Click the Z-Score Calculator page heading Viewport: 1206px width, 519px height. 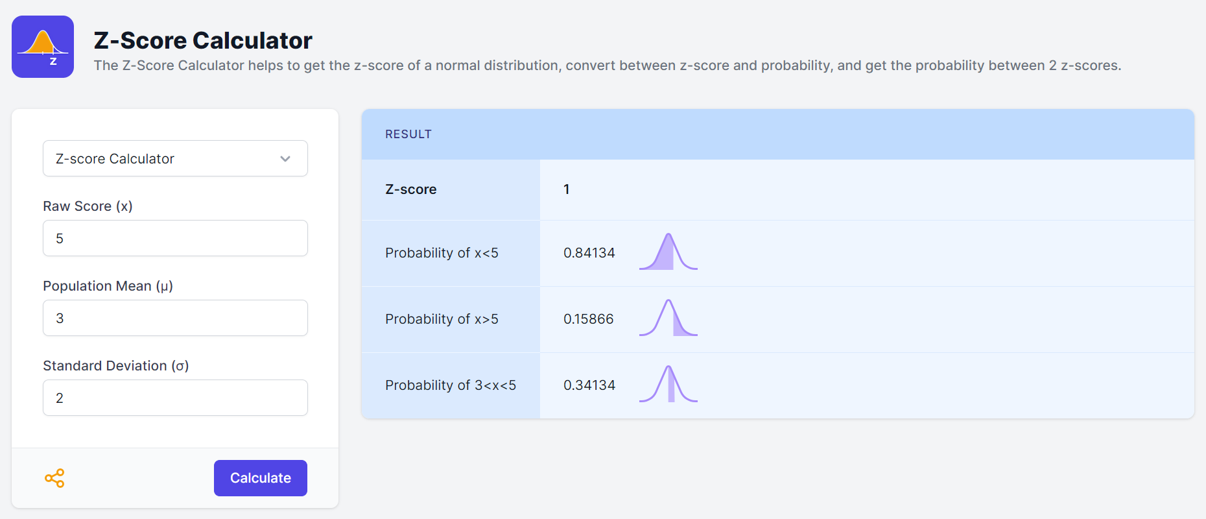tap(203, 40)
